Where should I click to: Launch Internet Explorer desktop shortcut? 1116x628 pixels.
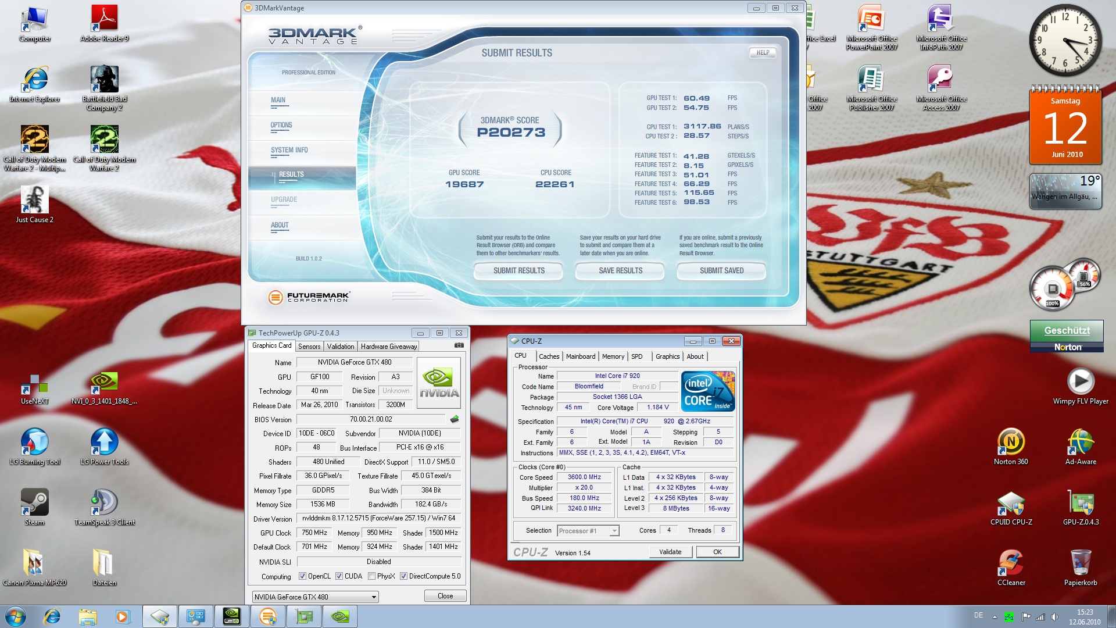point(35,84)
